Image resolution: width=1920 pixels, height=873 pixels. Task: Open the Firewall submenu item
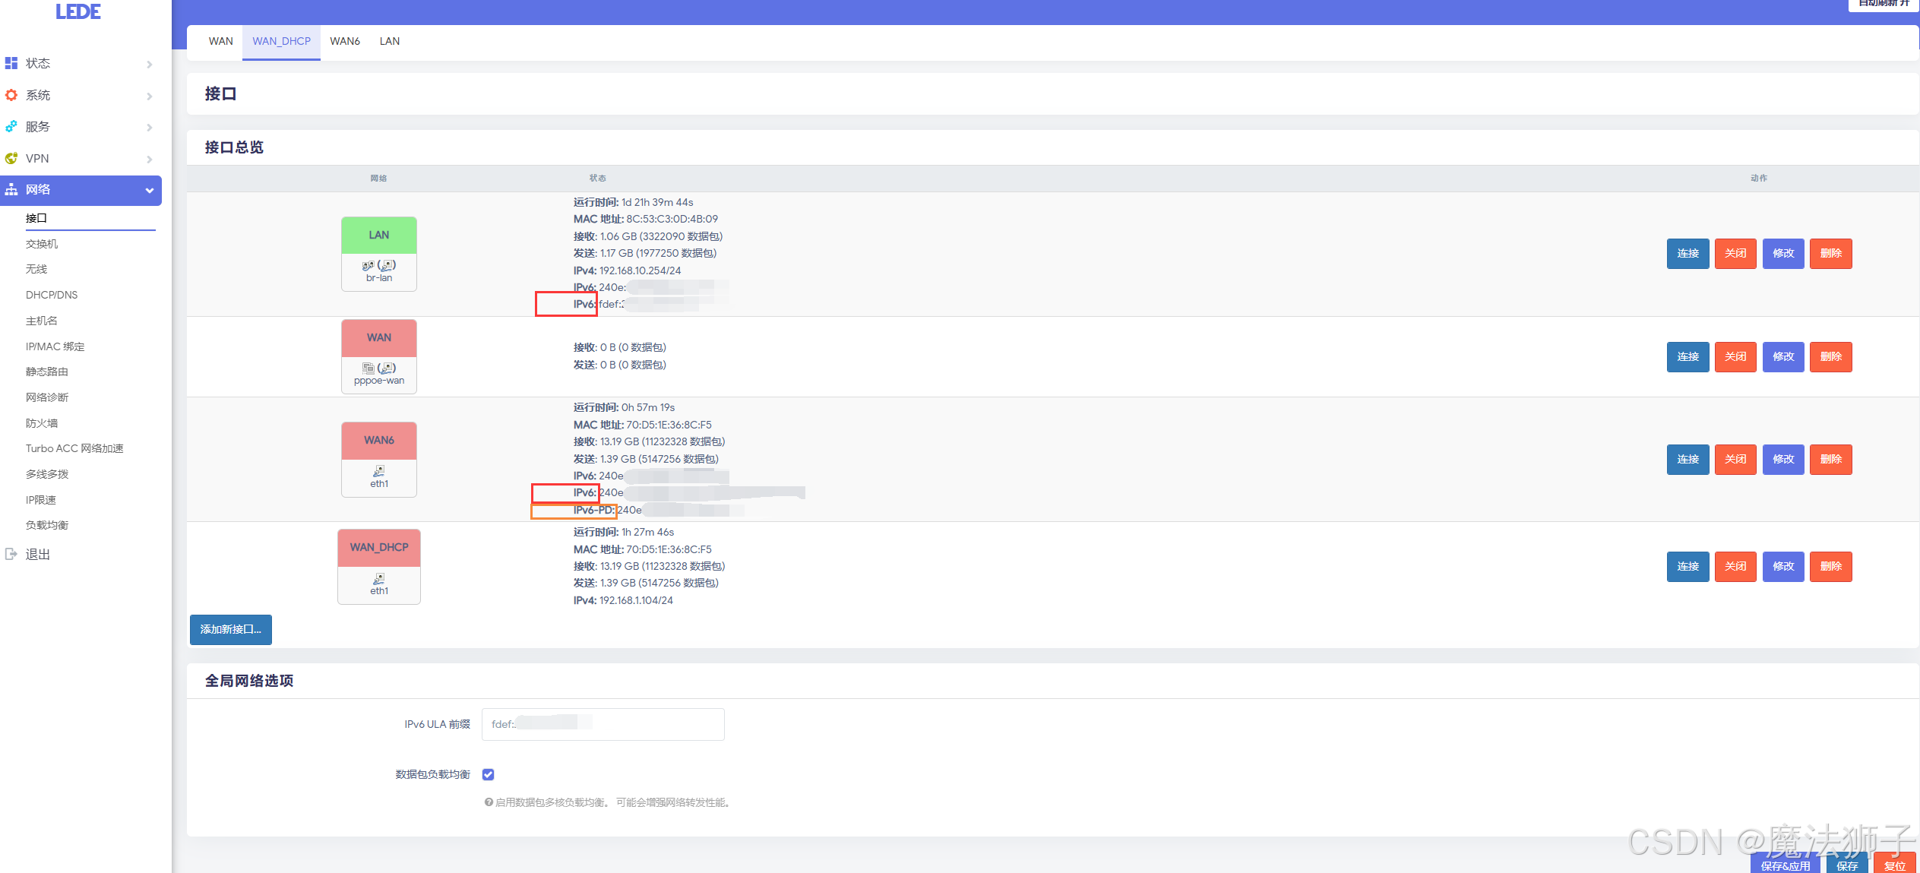(42, 423)
